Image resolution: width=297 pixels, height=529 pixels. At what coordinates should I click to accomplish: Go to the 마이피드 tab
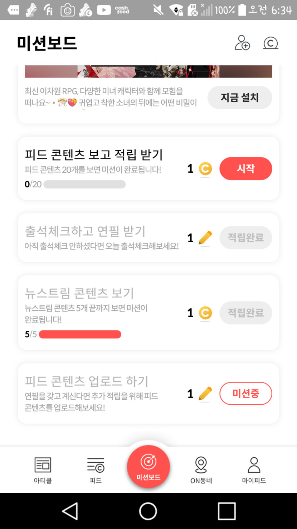tap(254, 470)
